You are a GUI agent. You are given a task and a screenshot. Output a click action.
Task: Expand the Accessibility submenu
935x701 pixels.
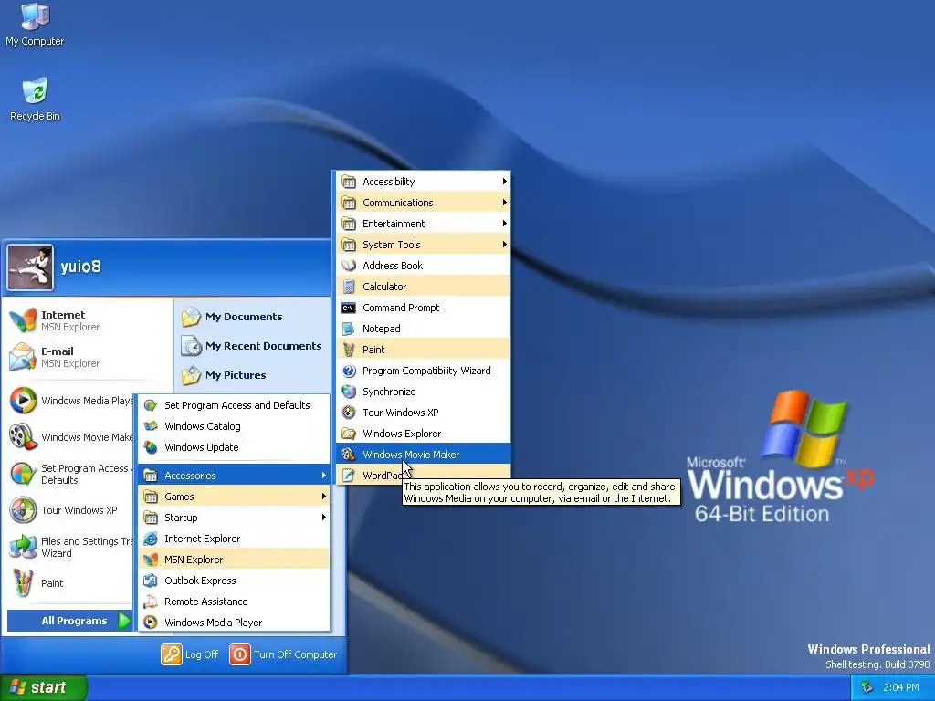point(424,182)
